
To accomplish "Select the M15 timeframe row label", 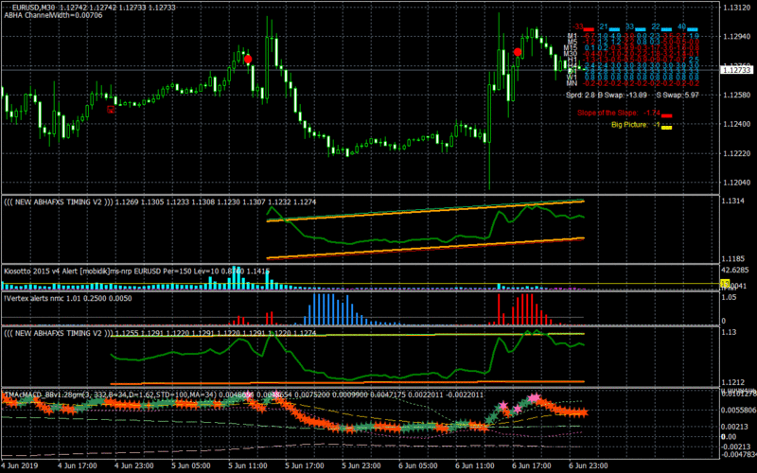I will [x=571, y=48].
